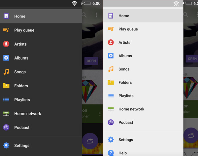
Task: Tap the round shuffle button on dark screen
Action: pyautogui.click(x=90, y=140)
